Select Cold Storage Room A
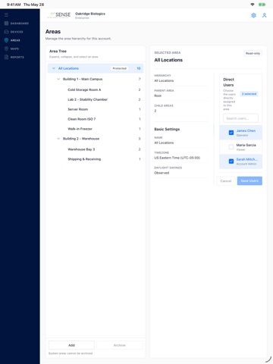The height and width of the screenshot is (364, 273). point(84,89)
